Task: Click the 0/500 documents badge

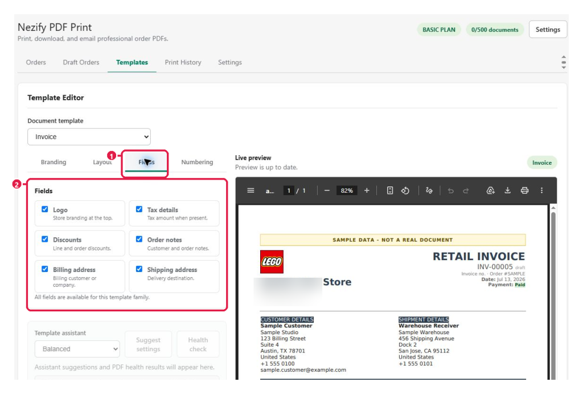Action: click(495, 30)
